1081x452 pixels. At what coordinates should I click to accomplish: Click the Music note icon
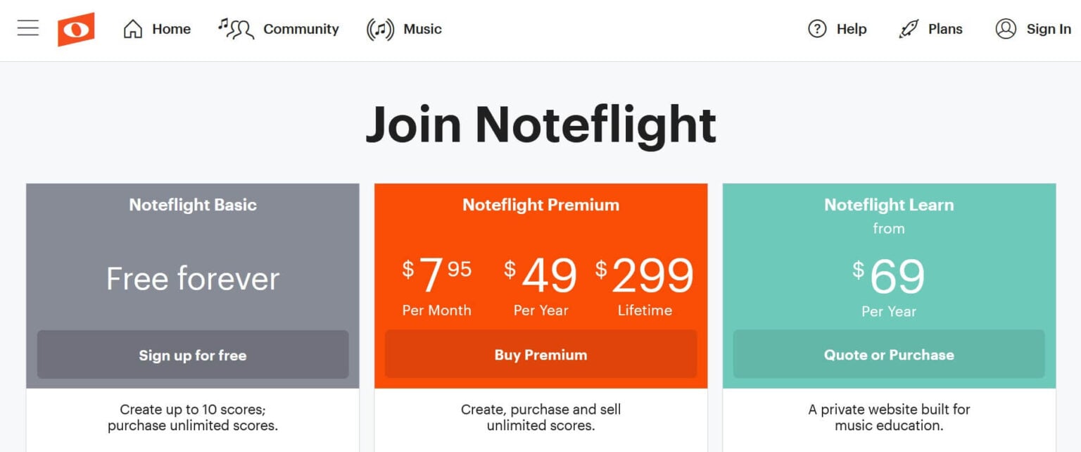pos(380,30)
